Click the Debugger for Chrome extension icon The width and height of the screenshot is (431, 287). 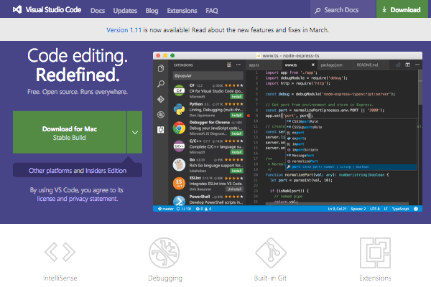(x=179, y=128)
